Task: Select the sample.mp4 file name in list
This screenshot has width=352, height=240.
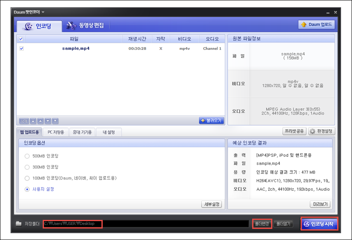Action: (76, 48)
